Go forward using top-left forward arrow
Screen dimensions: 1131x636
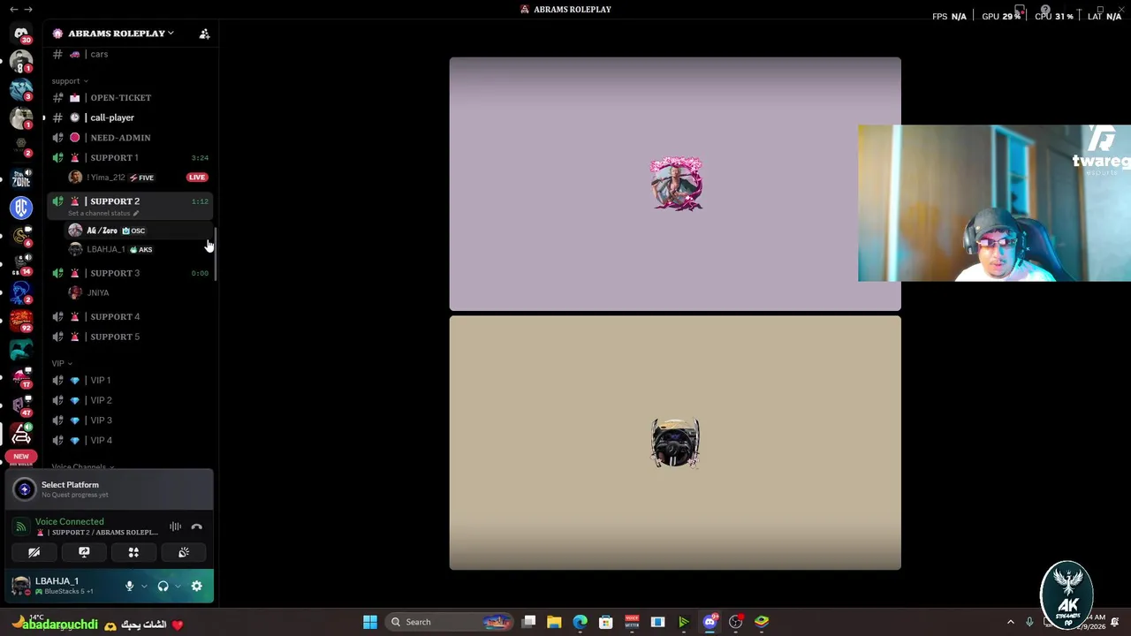click(28, 9)
